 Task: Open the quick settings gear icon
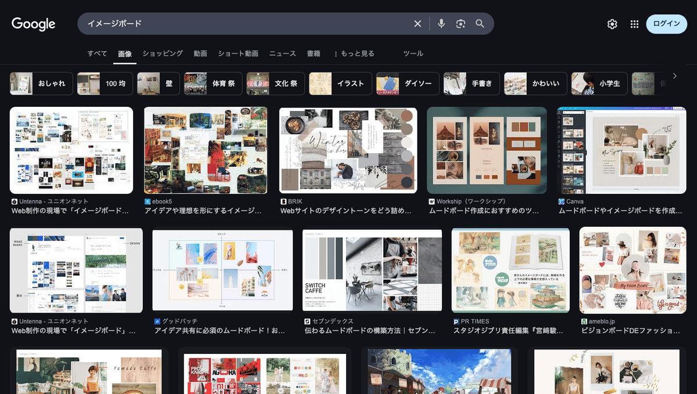pos(612,24)
